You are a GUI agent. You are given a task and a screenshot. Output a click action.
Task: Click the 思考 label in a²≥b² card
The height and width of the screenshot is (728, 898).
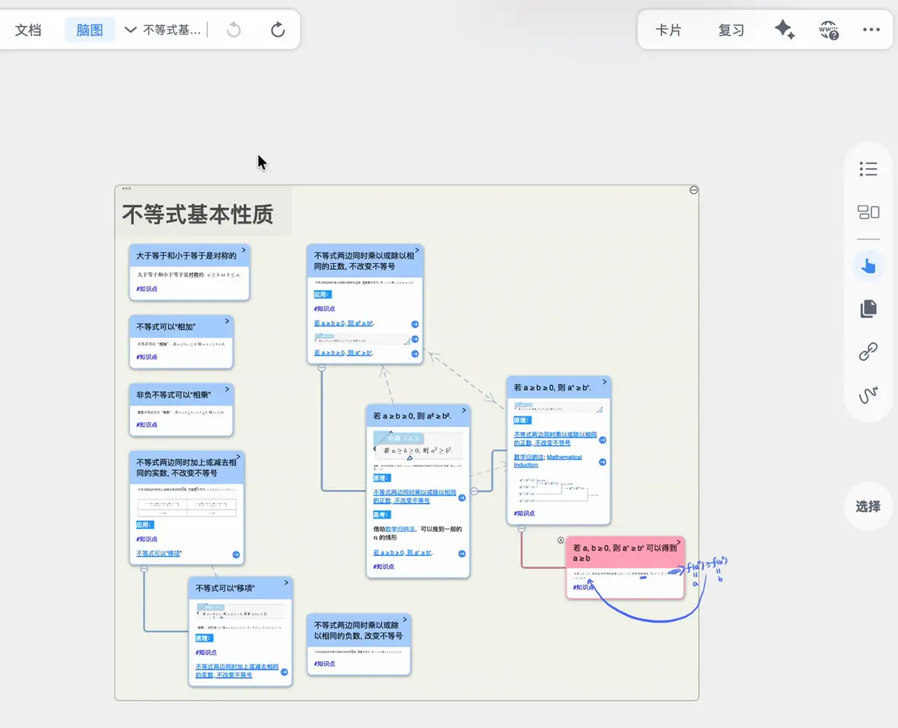coord(382,514)
